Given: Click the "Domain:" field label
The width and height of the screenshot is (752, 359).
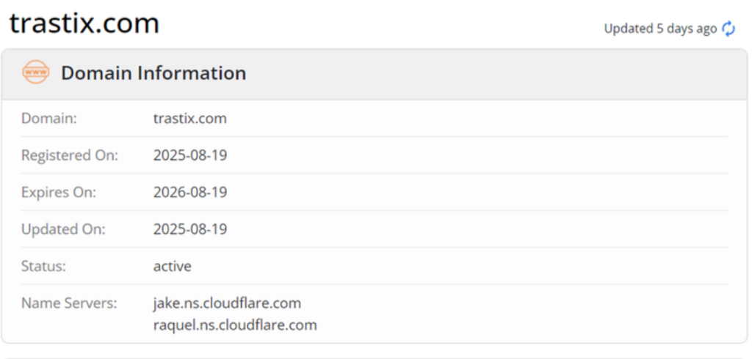Looking at the screenshot, I should [x=48, y=118].
